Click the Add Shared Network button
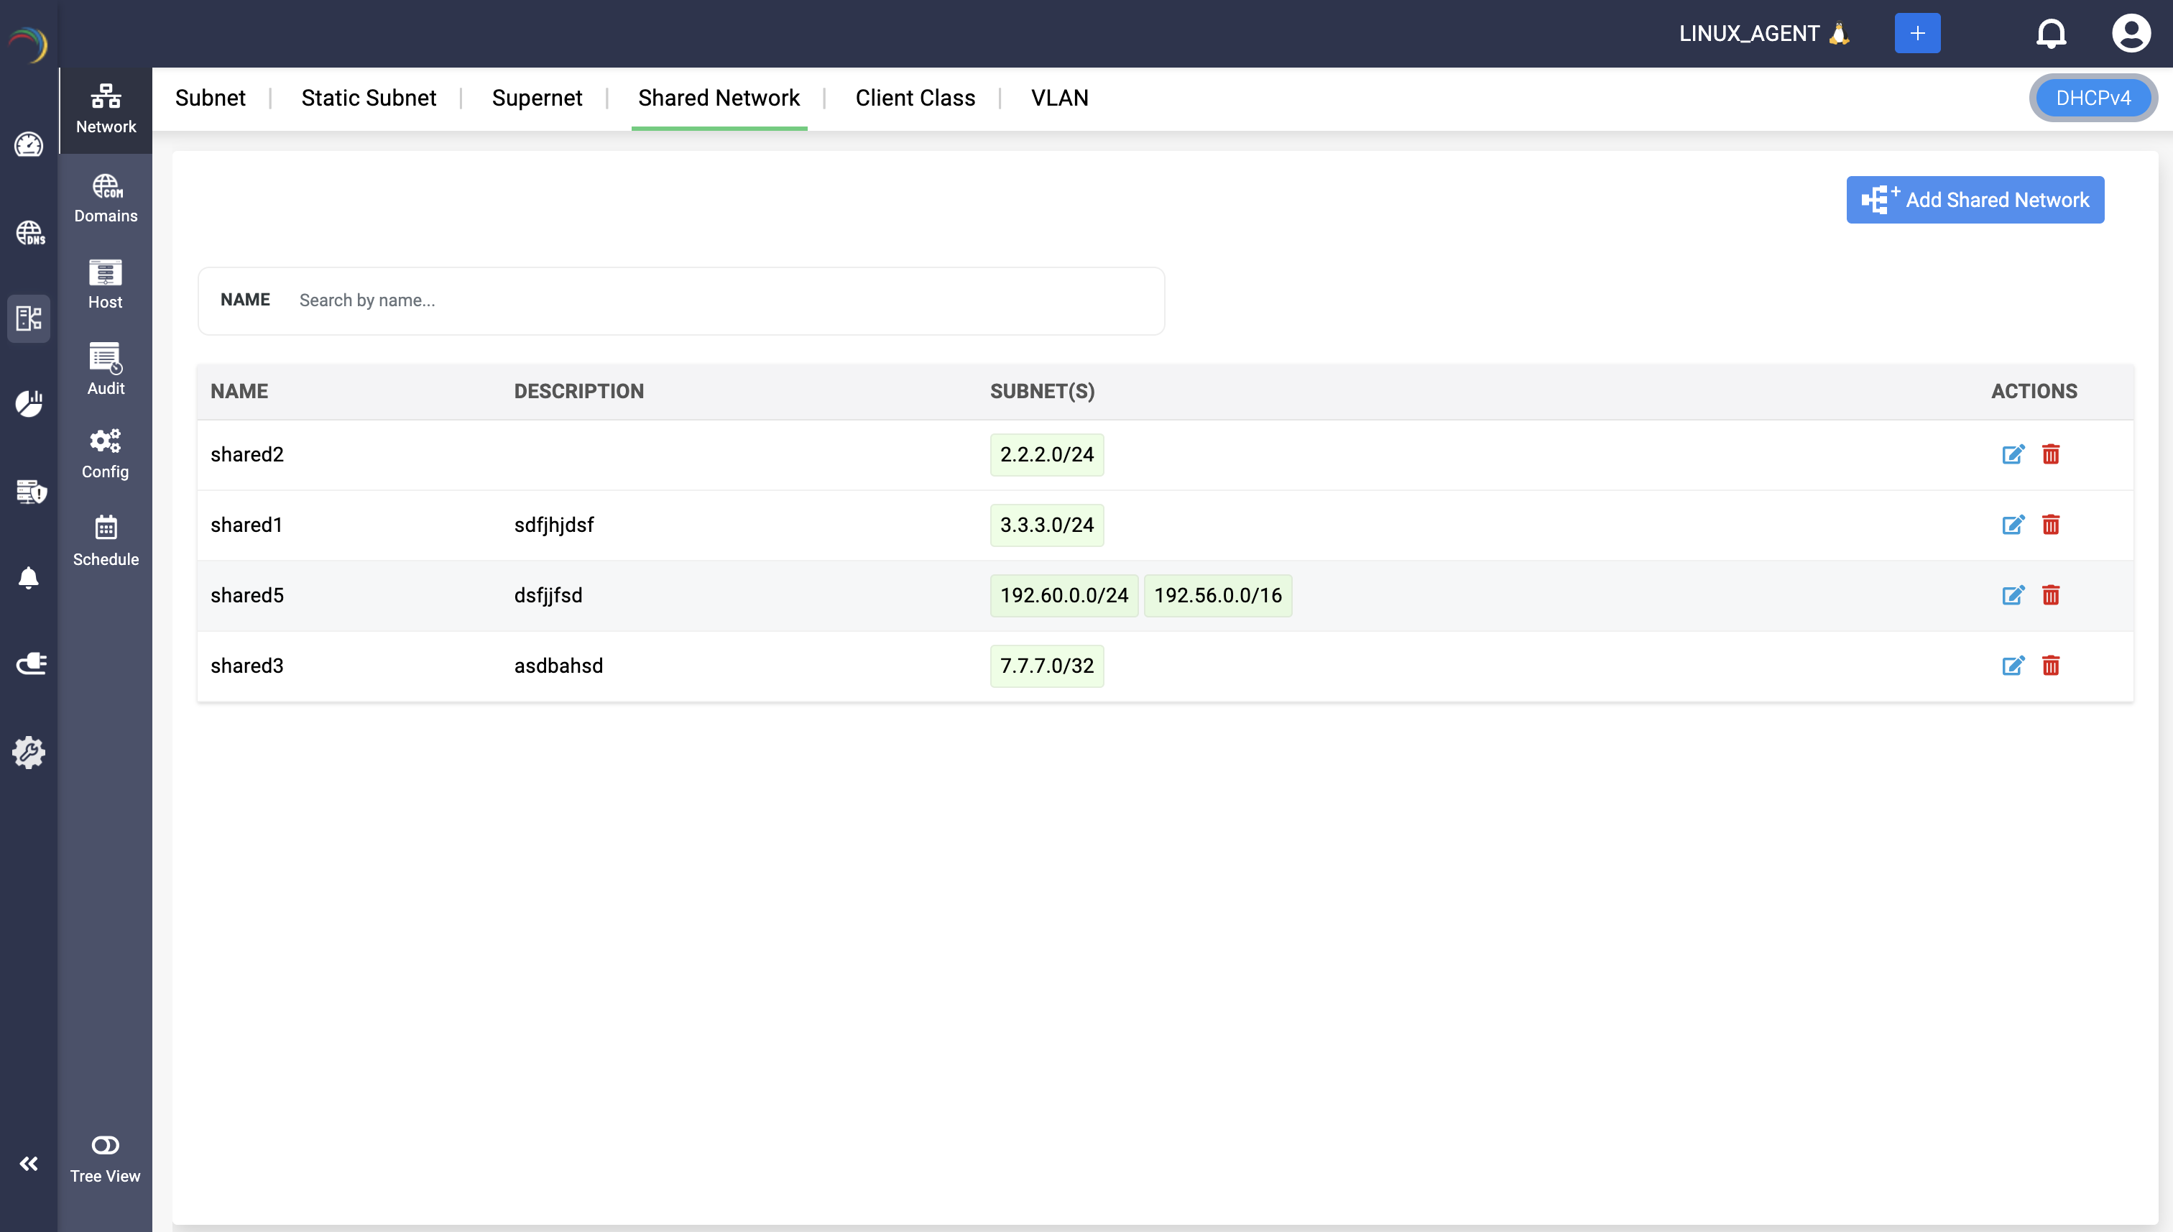2173x1232 pixels. (1974, 200)
